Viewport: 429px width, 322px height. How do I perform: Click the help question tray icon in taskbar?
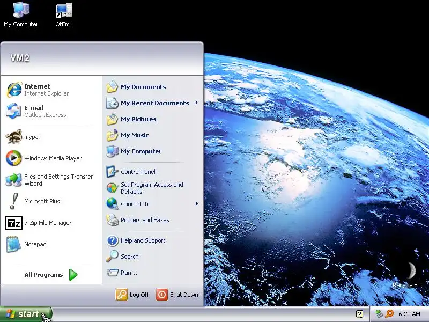click(359, 314)
